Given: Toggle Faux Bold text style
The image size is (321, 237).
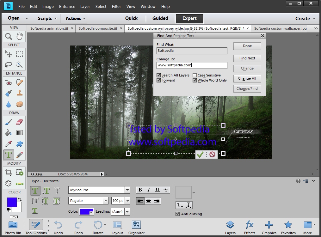Looking at the screenshot, I should [x=140, y=190].
